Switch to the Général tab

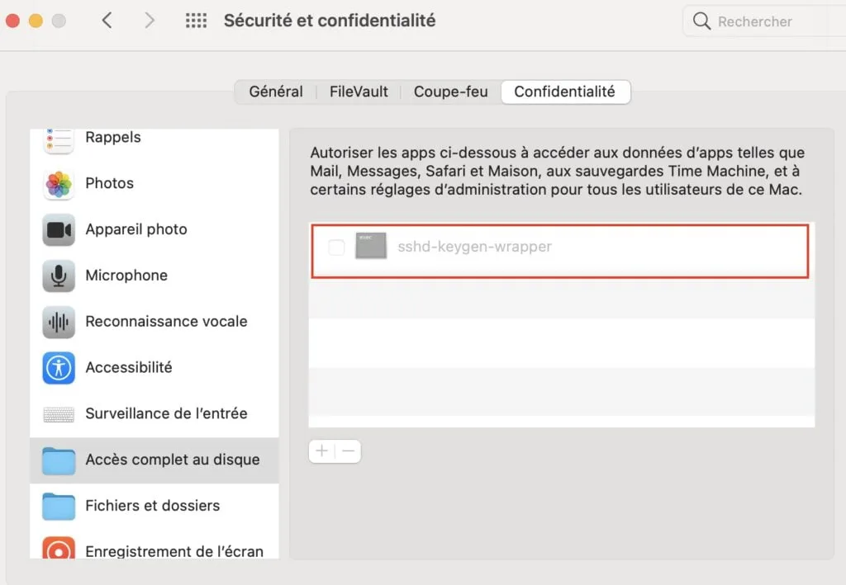[276, 92]
